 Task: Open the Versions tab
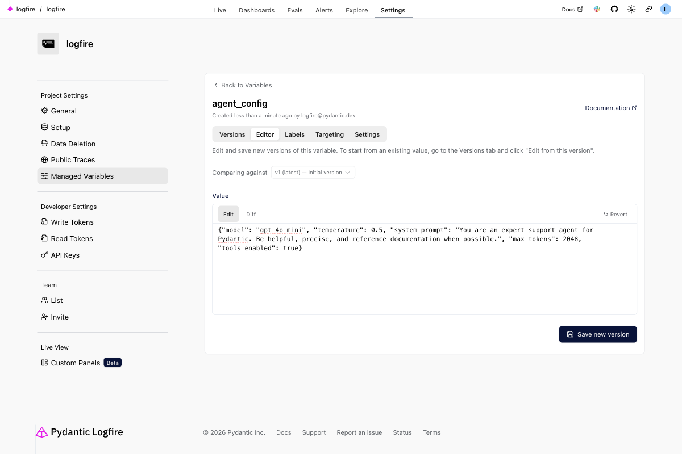[x=232, y=134]
